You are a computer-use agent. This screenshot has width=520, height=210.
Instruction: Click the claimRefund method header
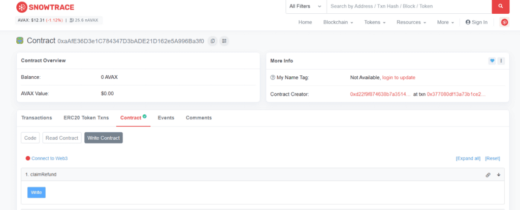263,174
